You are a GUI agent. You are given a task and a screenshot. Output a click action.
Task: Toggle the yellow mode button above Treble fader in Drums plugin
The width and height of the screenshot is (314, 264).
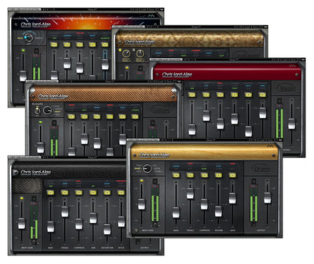(x=190, y=175)
